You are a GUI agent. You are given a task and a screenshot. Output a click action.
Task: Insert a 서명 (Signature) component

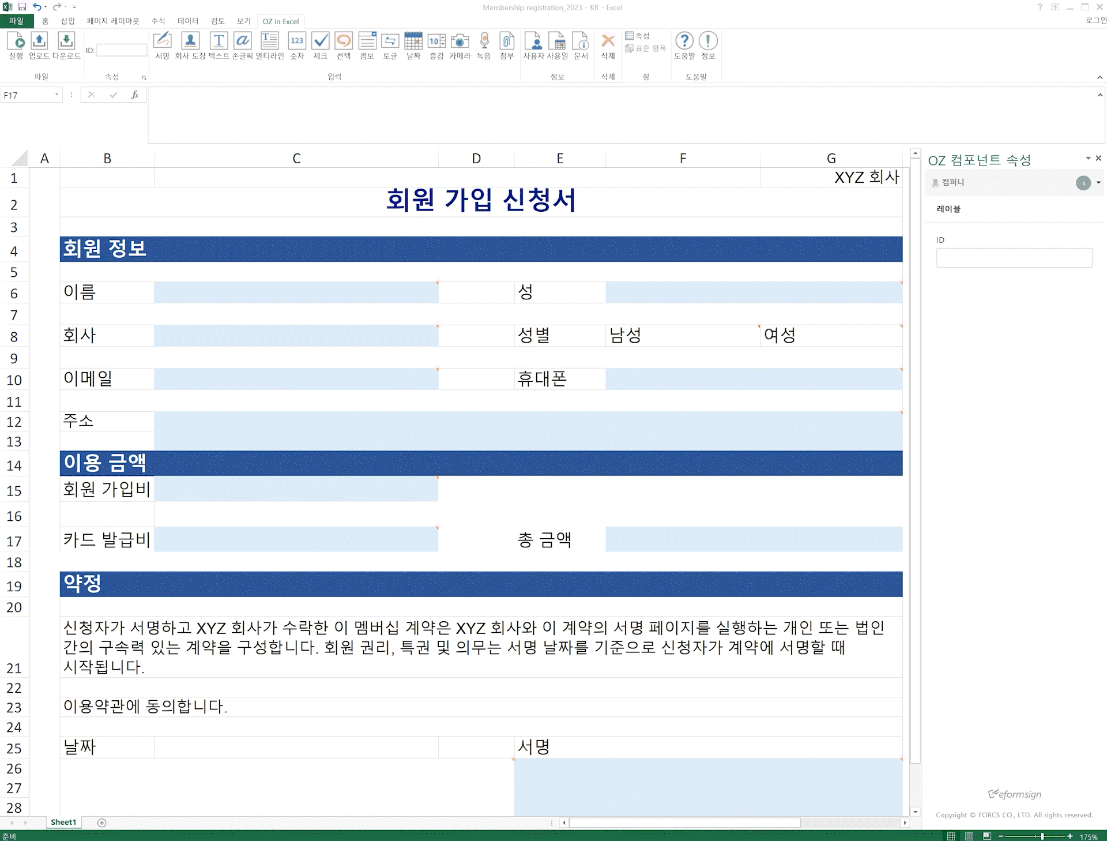coord(163,46)
